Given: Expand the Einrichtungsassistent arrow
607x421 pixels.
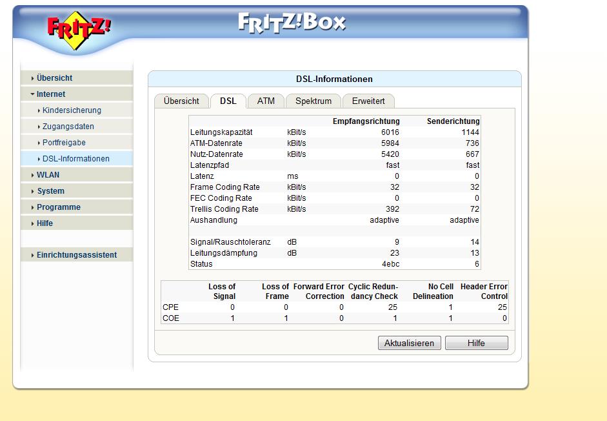Looking at the screenshot, I should pos(32,256).
